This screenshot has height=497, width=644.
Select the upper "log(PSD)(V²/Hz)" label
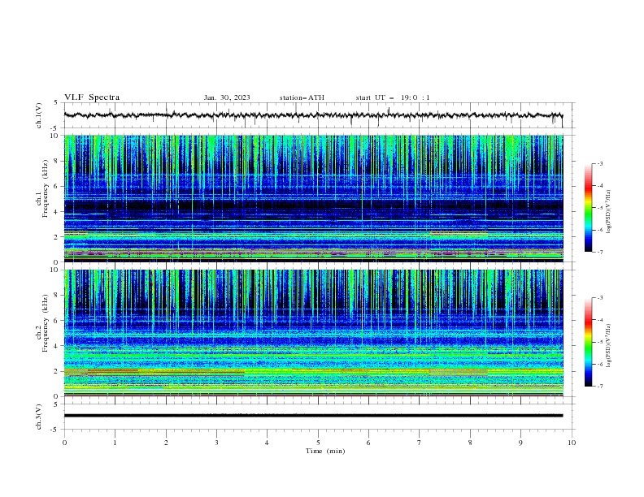click(x=608, y=211)
